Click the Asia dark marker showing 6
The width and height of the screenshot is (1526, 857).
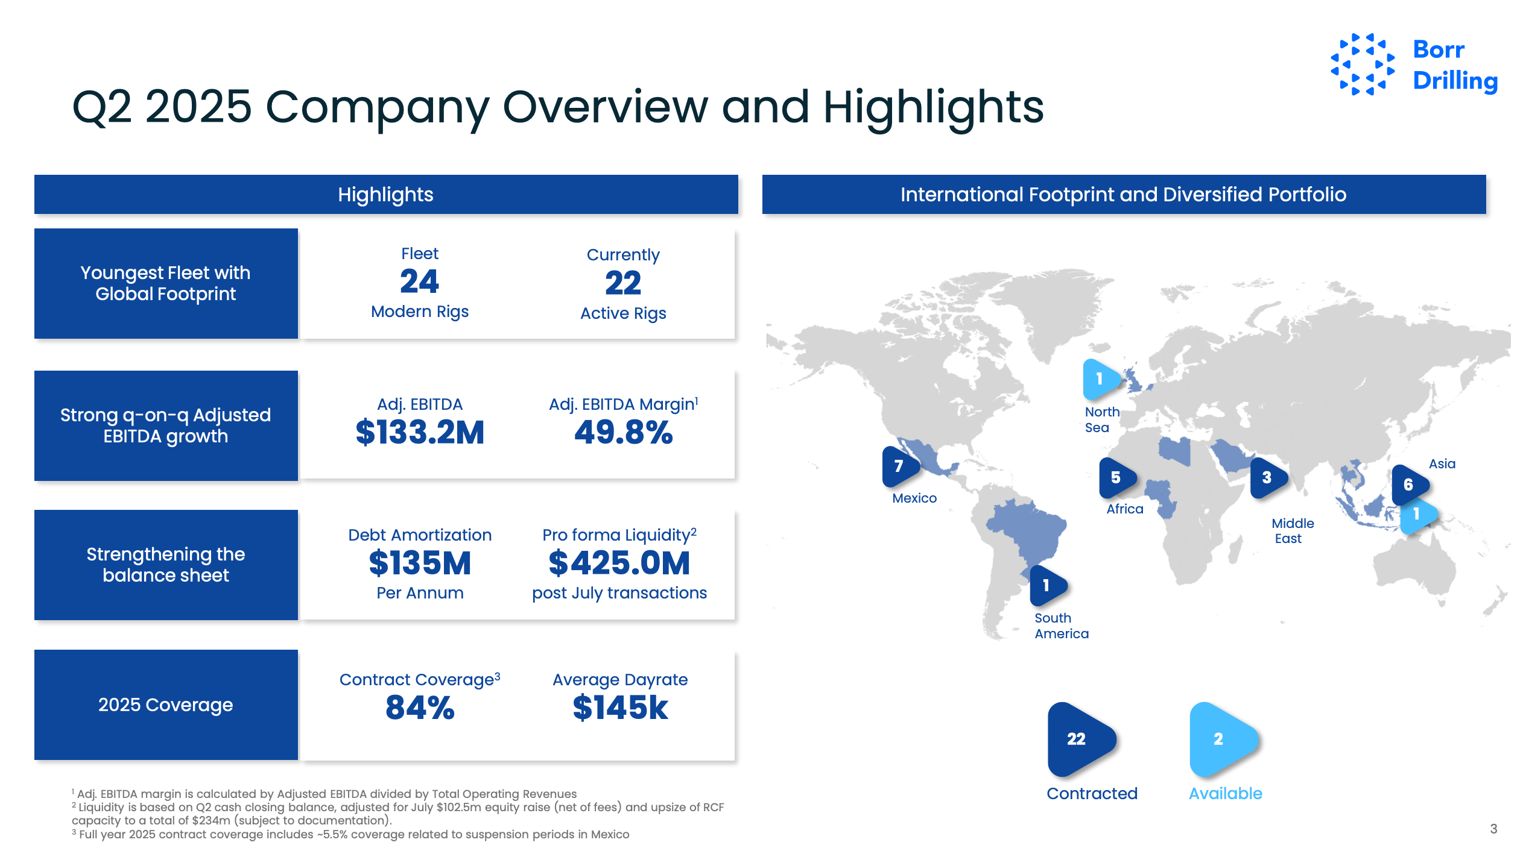coord(1409,485)
